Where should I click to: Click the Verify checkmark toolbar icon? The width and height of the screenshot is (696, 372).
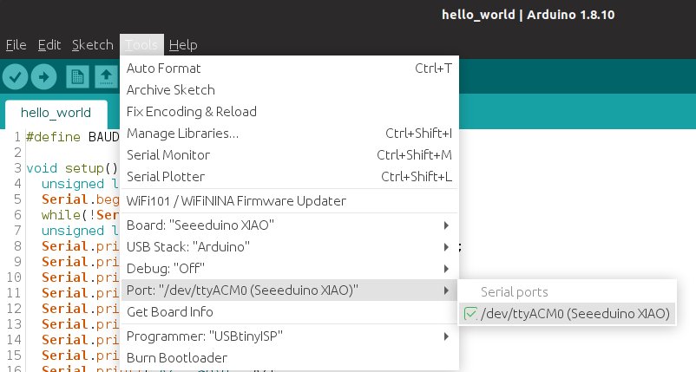pos(15,76)
